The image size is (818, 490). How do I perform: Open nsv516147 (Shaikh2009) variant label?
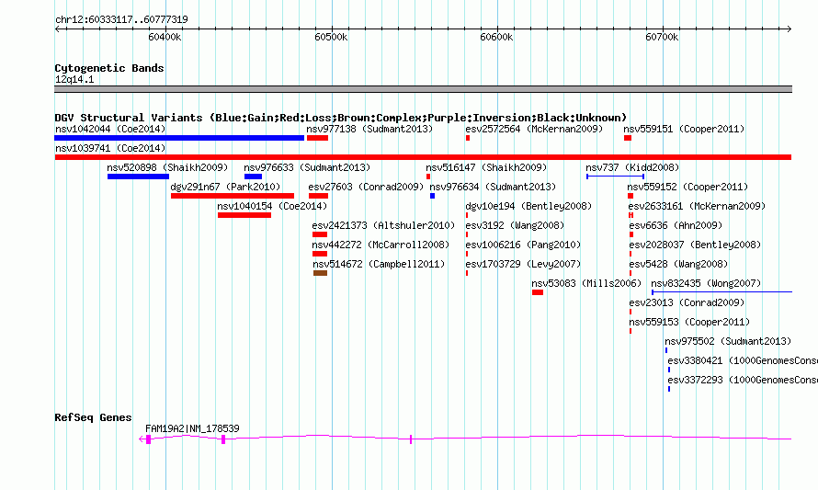486,167
